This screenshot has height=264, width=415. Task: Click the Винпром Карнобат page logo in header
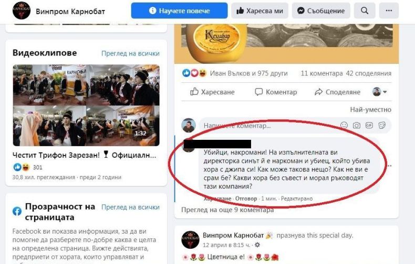[22, 10]
